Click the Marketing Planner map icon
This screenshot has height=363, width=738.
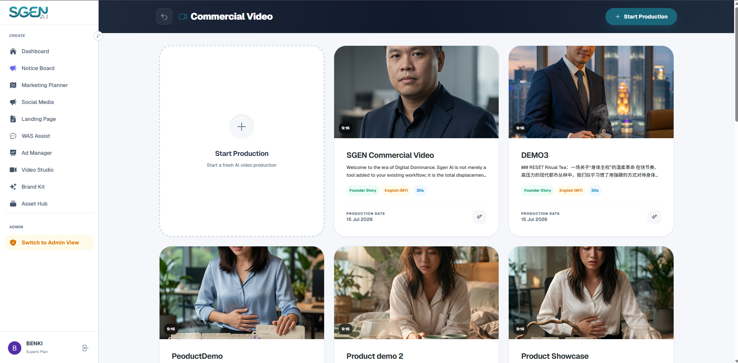(13, 85)
